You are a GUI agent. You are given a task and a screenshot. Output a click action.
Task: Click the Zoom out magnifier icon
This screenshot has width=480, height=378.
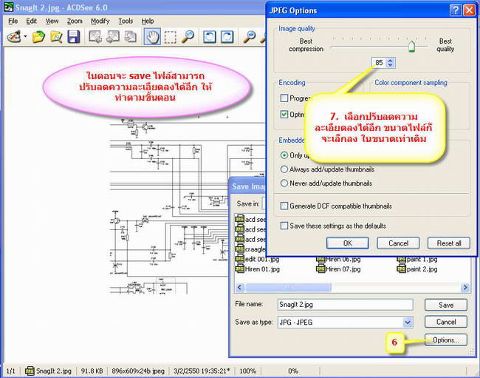point(249,36)
